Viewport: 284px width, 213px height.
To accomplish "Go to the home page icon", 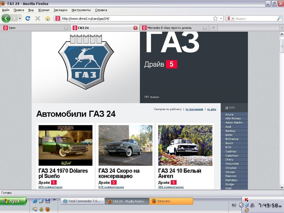I will click(48, 18).
